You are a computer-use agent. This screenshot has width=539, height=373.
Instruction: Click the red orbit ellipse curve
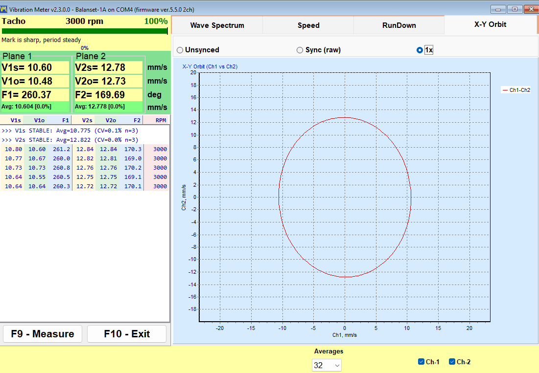[345, 118]
